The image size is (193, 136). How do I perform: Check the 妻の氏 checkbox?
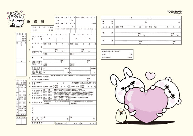(44, 79)
